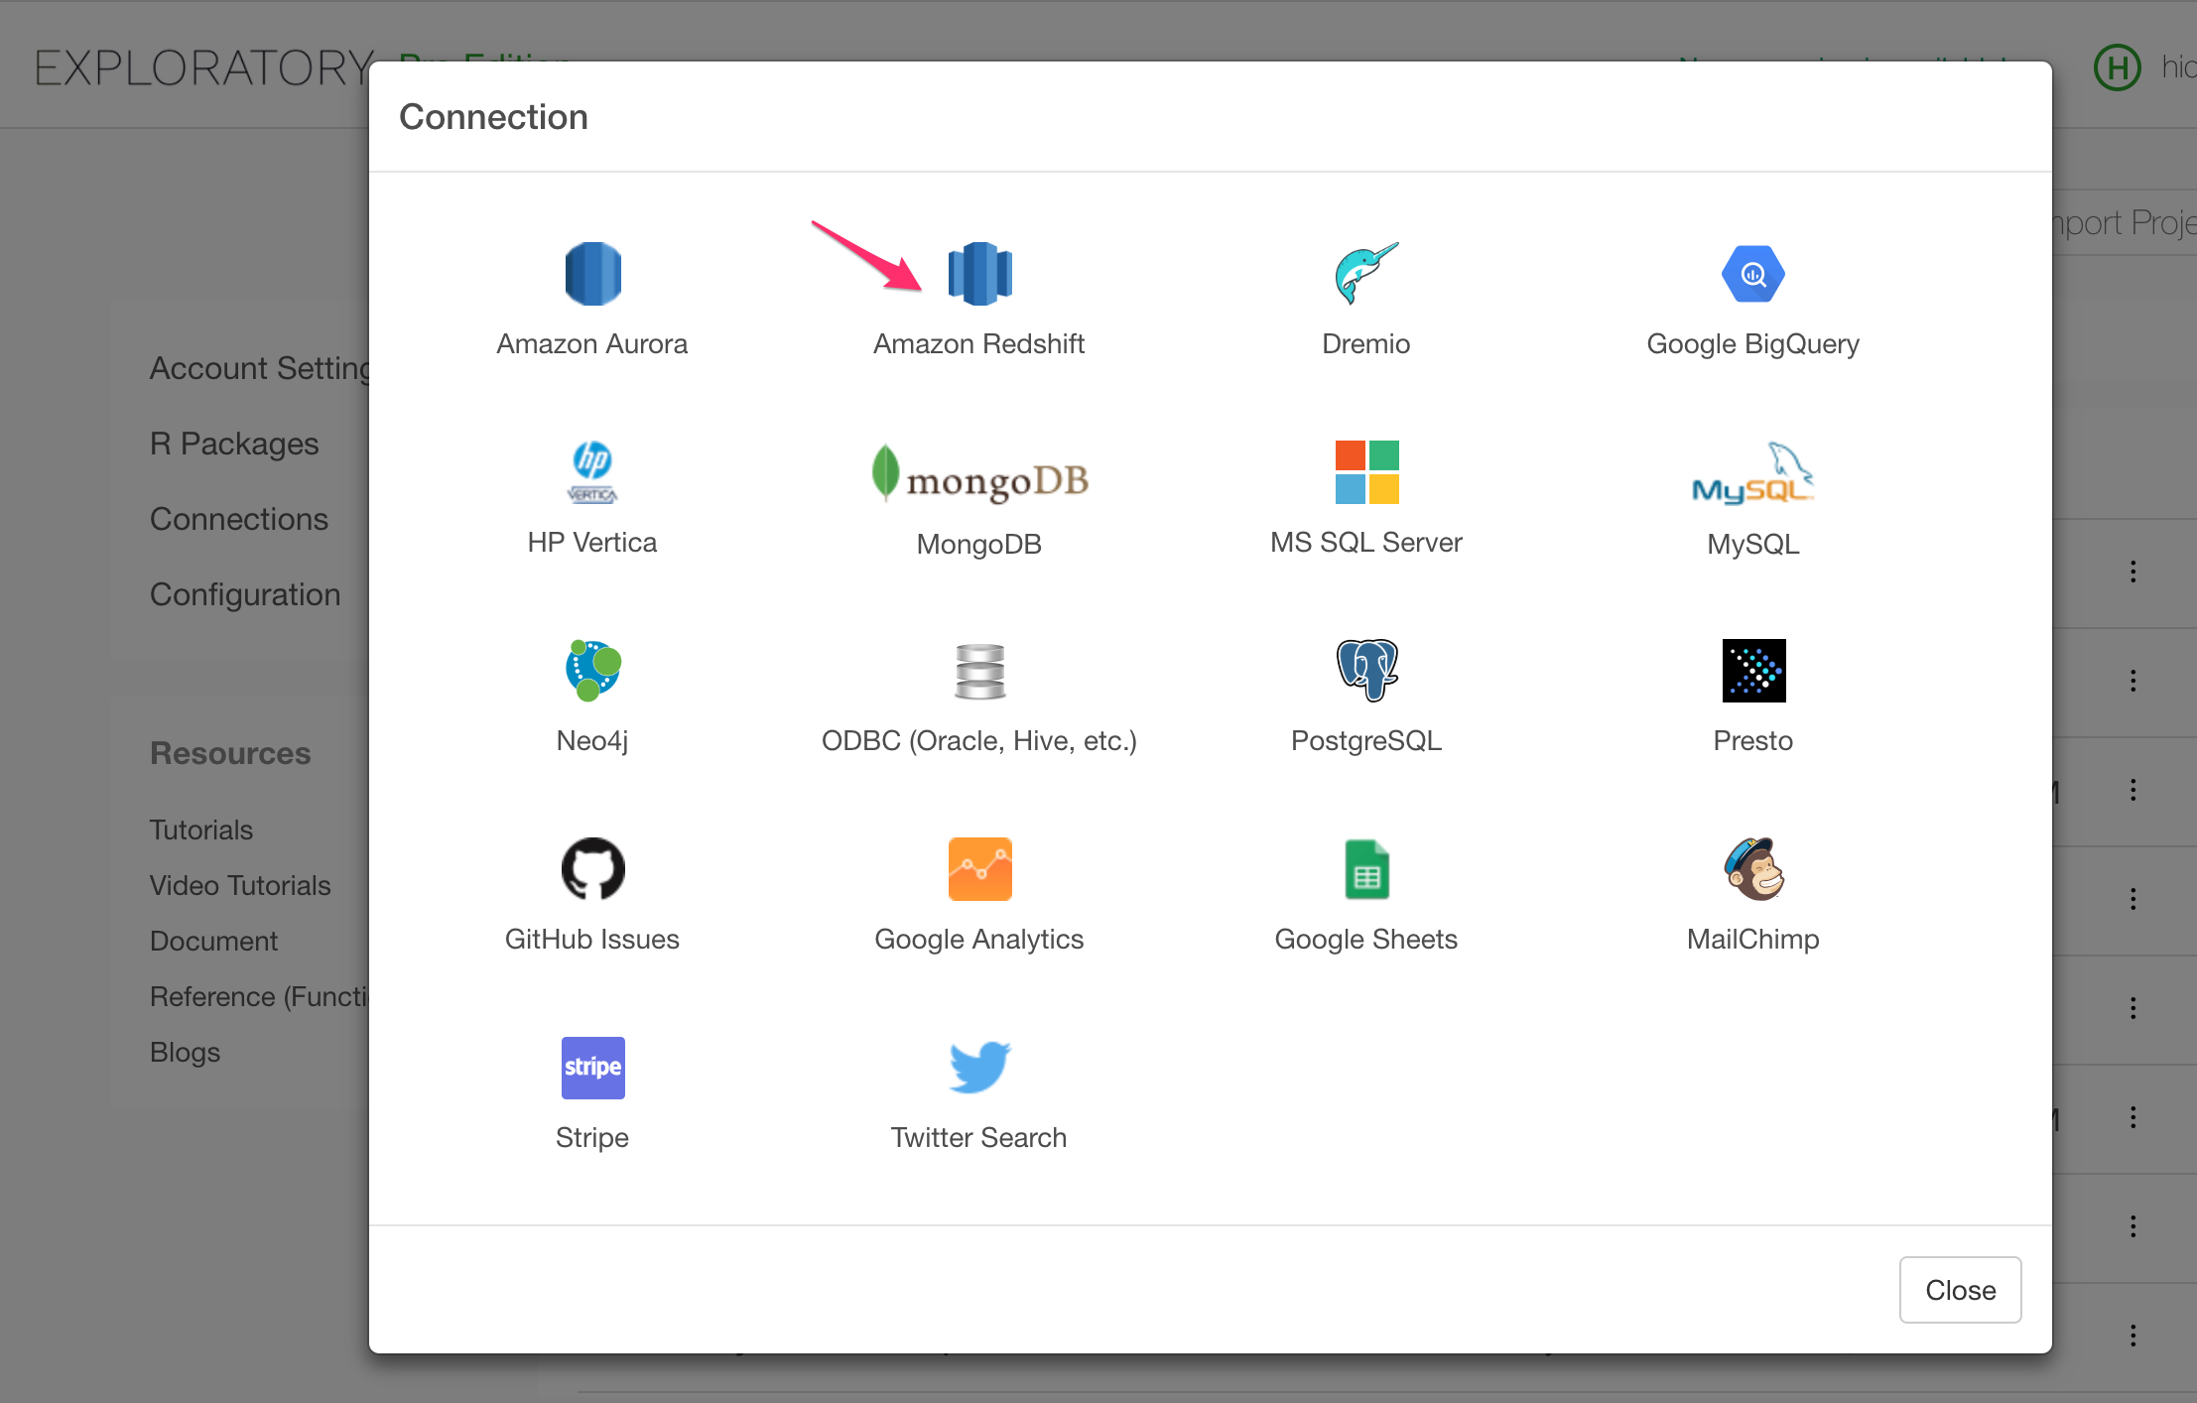The width and height of the screenshot is (2197, 1403).
Task: Choose the Amazon Redshift connection icon
Action: point(979,274)
